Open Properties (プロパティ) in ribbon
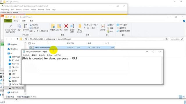Viewport: 186px width, 104px height. (x=103, y=27)
